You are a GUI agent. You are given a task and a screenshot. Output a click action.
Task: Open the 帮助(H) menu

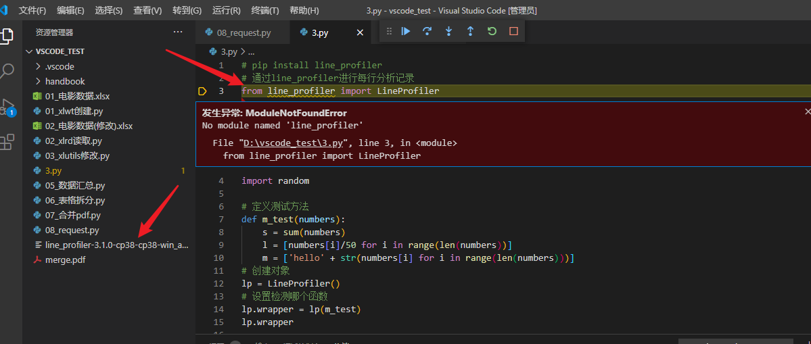304,10
